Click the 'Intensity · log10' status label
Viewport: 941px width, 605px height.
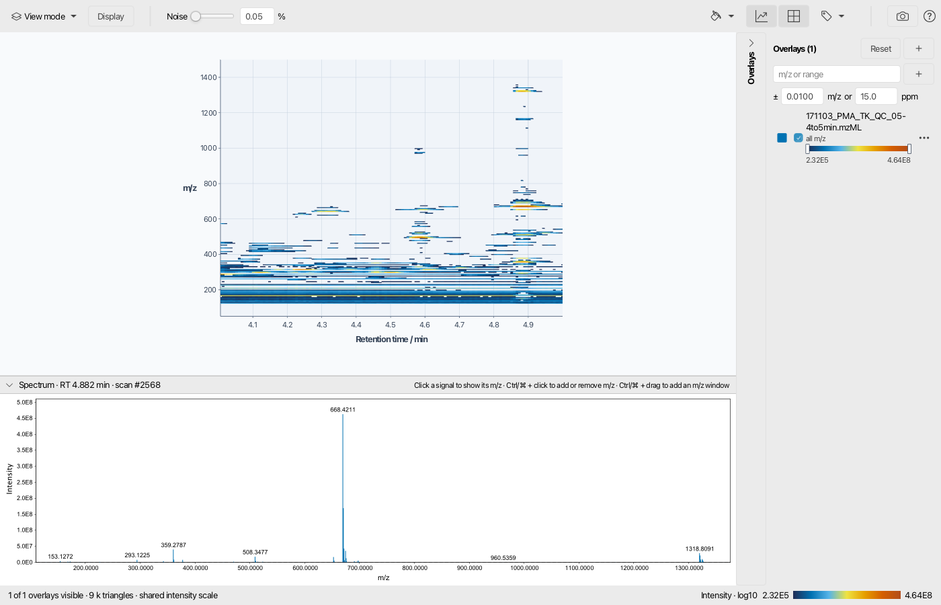729,596
